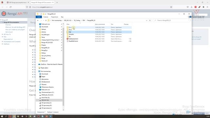Open the Docs folder
The image size is (210, 118).
[x=70, y=30]
